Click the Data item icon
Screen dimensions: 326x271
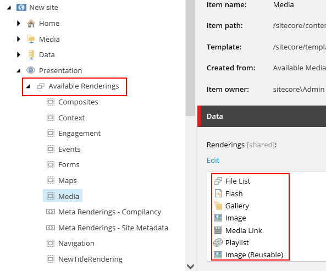pyautogui.click(x=31, y=54)
